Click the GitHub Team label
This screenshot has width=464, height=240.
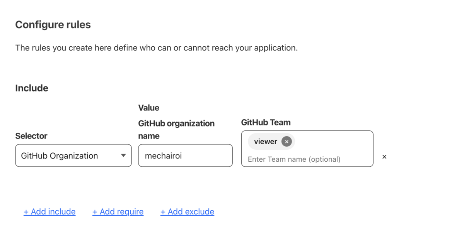(x=266, y=122)
